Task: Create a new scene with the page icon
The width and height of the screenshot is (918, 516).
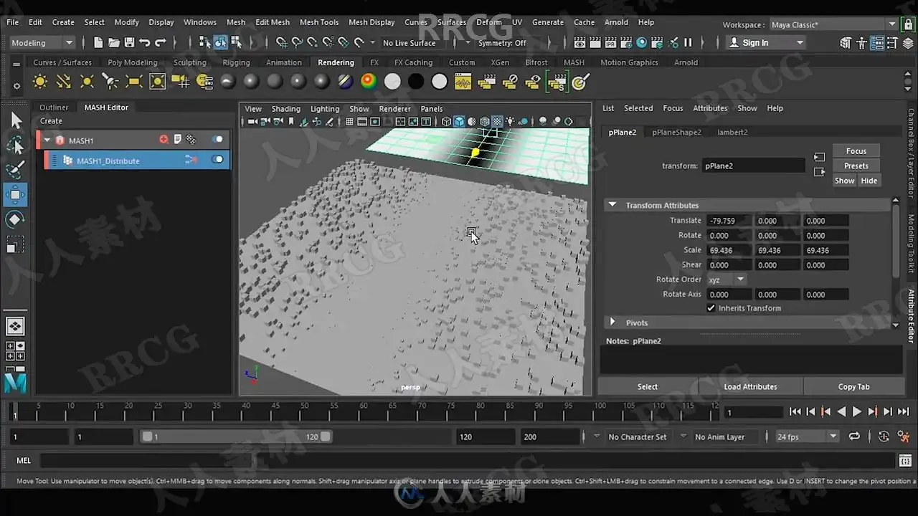Action: 98,42
